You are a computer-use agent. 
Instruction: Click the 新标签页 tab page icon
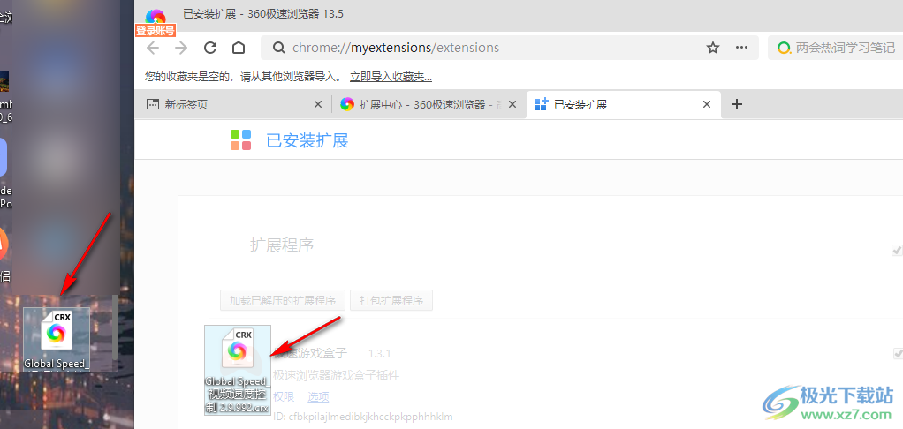[153, 104]
